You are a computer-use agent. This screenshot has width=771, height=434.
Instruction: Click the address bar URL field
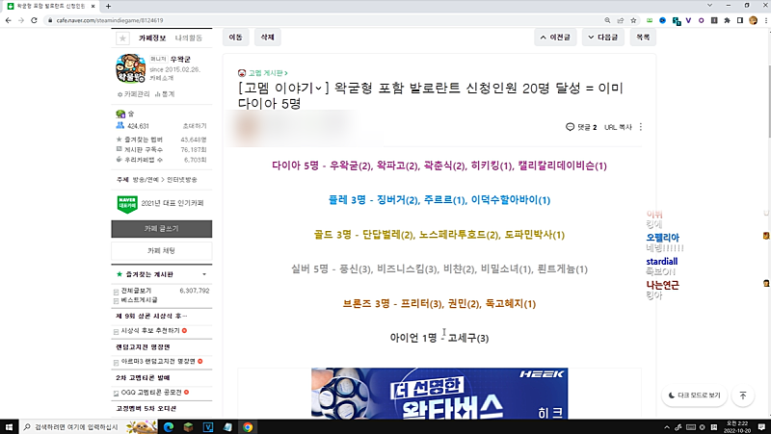[x=325, y=20]
